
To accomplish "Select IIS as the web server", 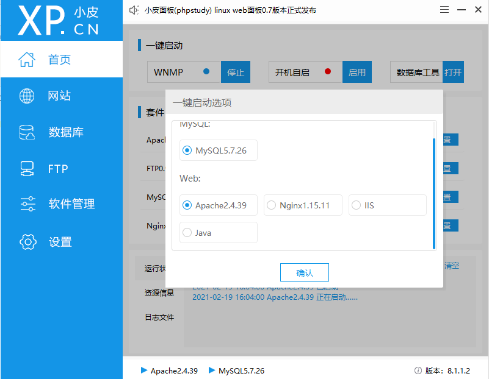I will point(355,205).
